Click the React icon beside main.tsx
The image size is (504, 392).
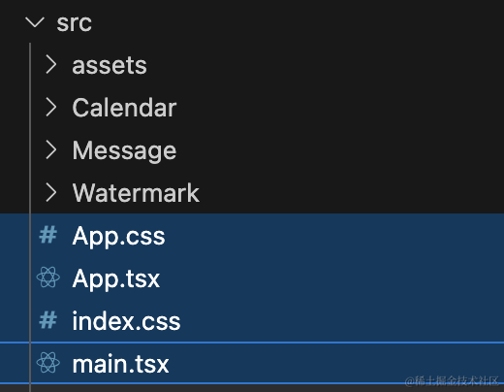[48, 363]
